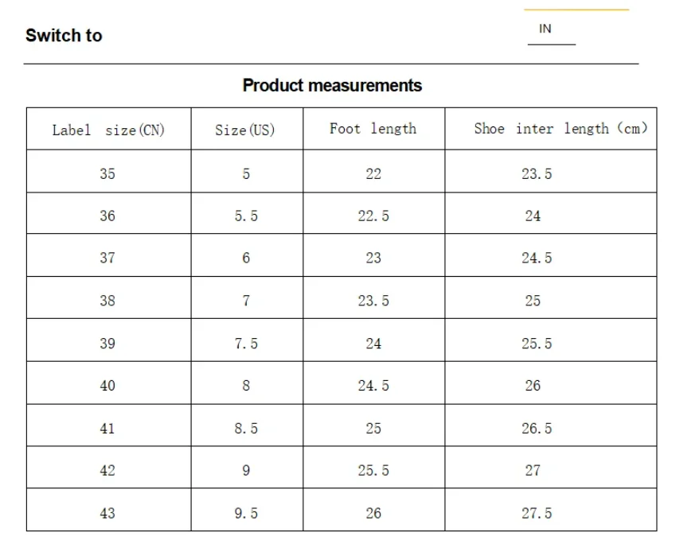Image resolution: width=699 pixels, height=548 pixels.
Task: Click the 'Size(US)' column header
Action: click(245, 130)
